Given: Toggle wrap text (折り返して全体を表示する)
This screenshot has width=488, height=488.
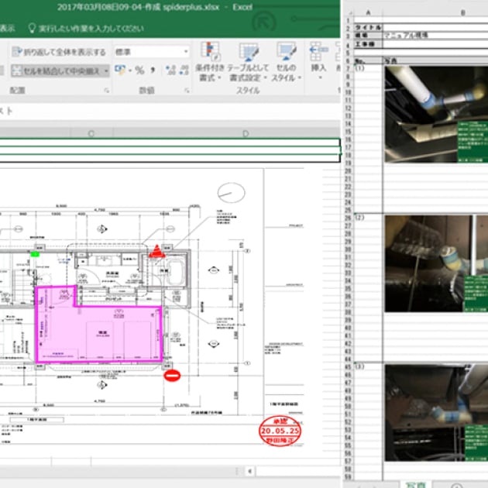Looking at the screenshot, I should [x=59, y=52].
